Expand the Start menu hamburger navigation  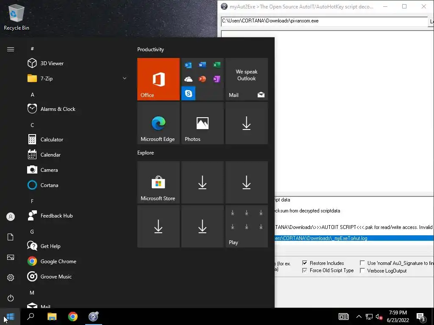click(x=11, y=49)
